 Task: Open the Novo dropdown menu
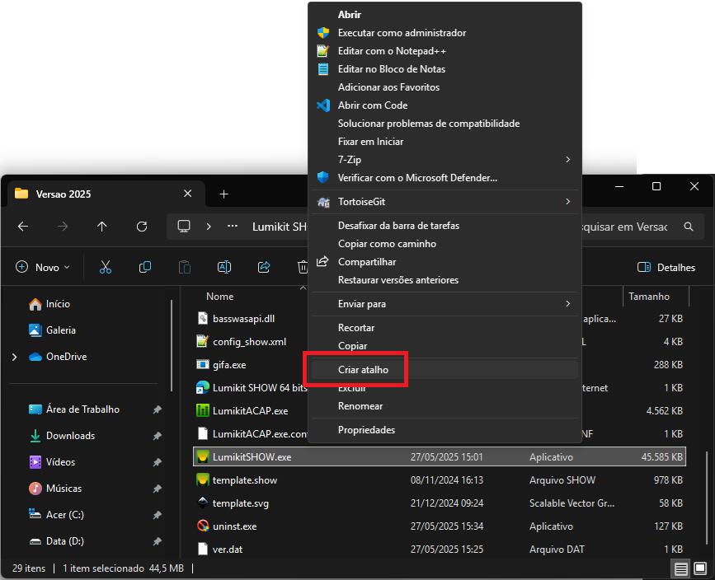(x=42, y=268)
